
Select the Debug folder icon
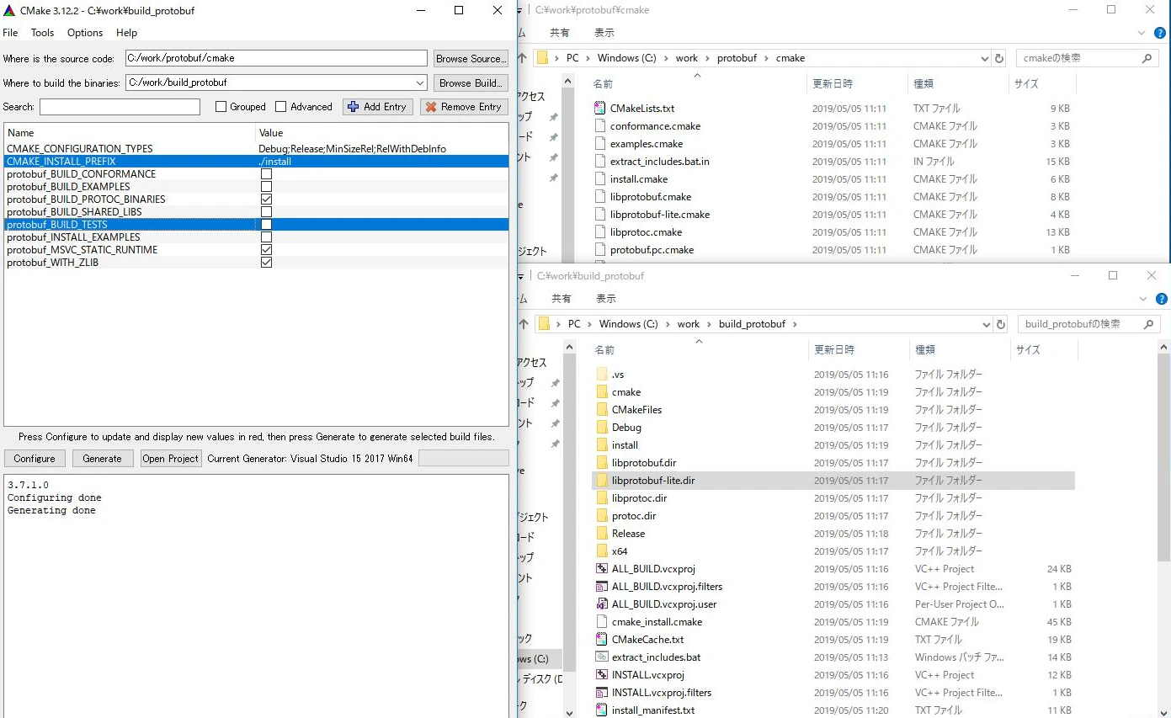tap(601, 427)
